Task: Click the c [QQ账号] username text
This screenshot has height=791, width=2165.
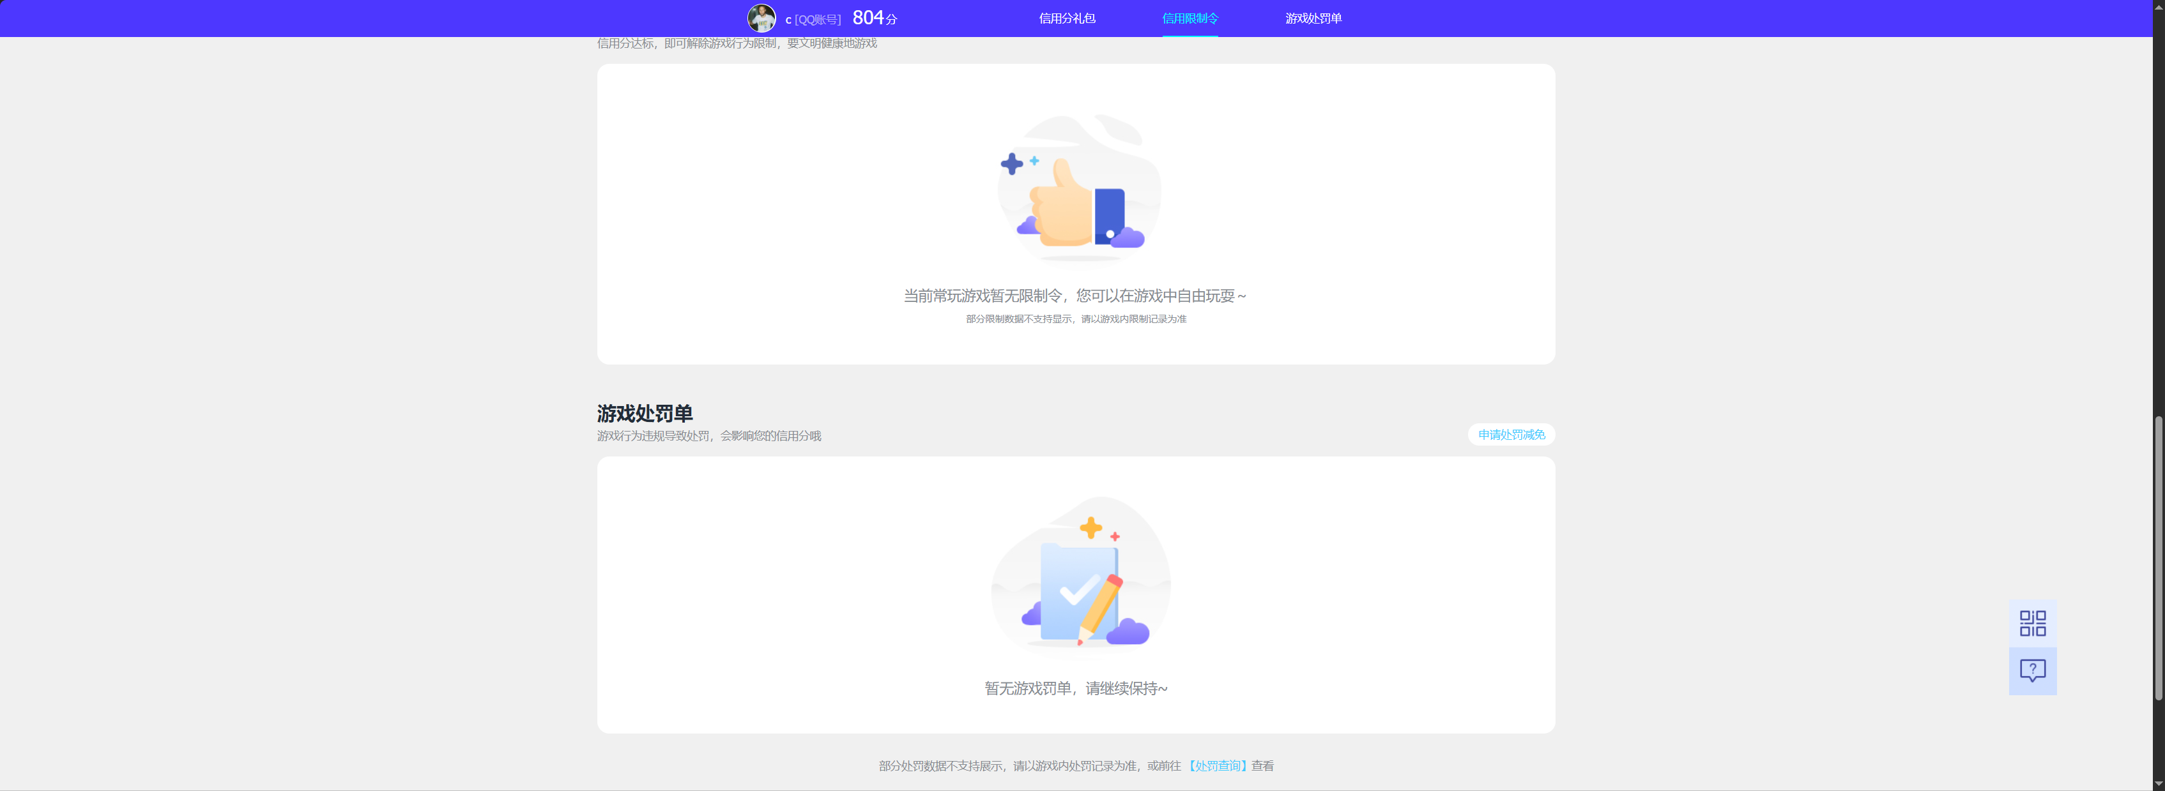Action: 813,19
